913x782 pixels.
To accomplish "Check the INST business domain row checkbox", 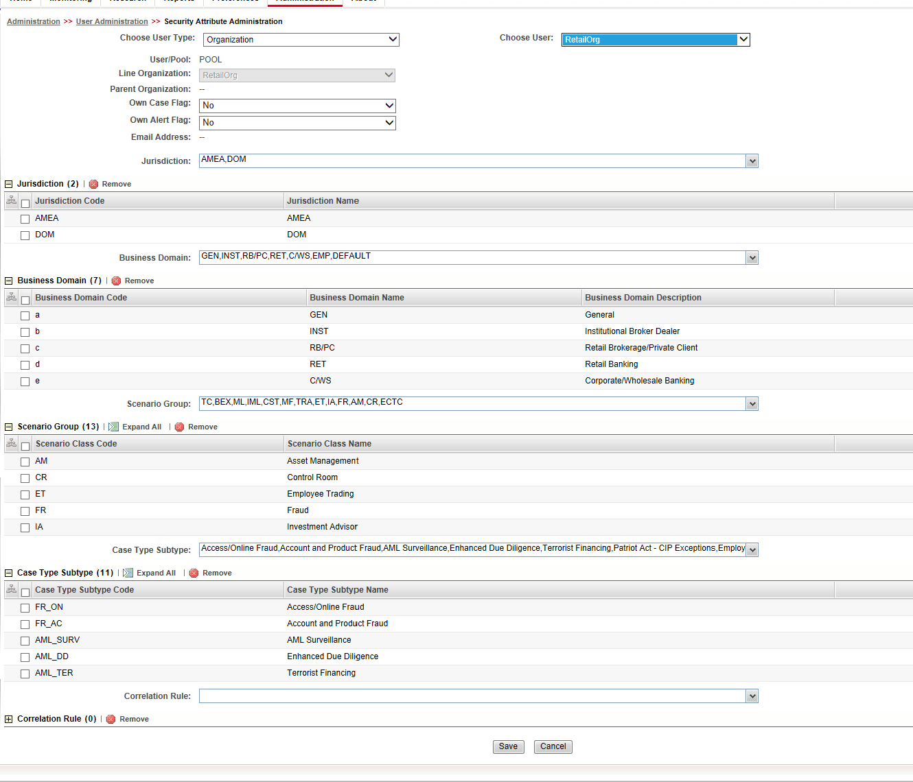I will tap(25, 332).
